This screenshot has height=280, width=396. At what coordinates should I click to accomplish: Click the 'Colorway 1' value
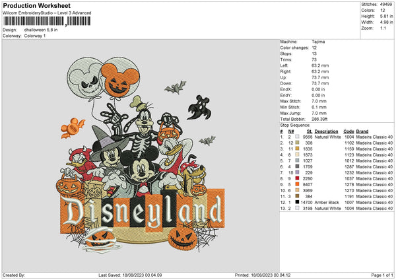click(x=35, y=36)
